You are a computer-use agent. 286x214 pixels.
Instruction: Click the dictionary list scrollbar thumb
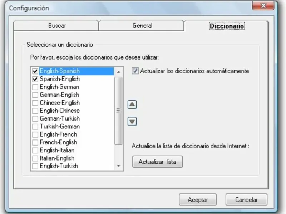click(x=119, y=111)
